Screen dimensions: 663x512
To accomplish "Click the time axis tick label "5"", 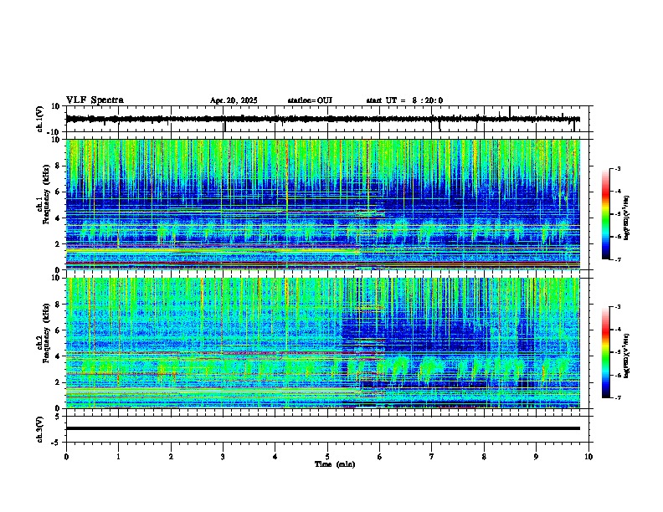I will point(327,457).
